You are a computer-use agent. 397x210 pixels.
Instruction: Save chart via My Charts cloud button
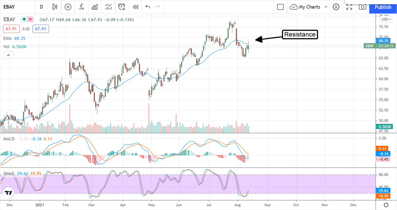coord(305,7)
